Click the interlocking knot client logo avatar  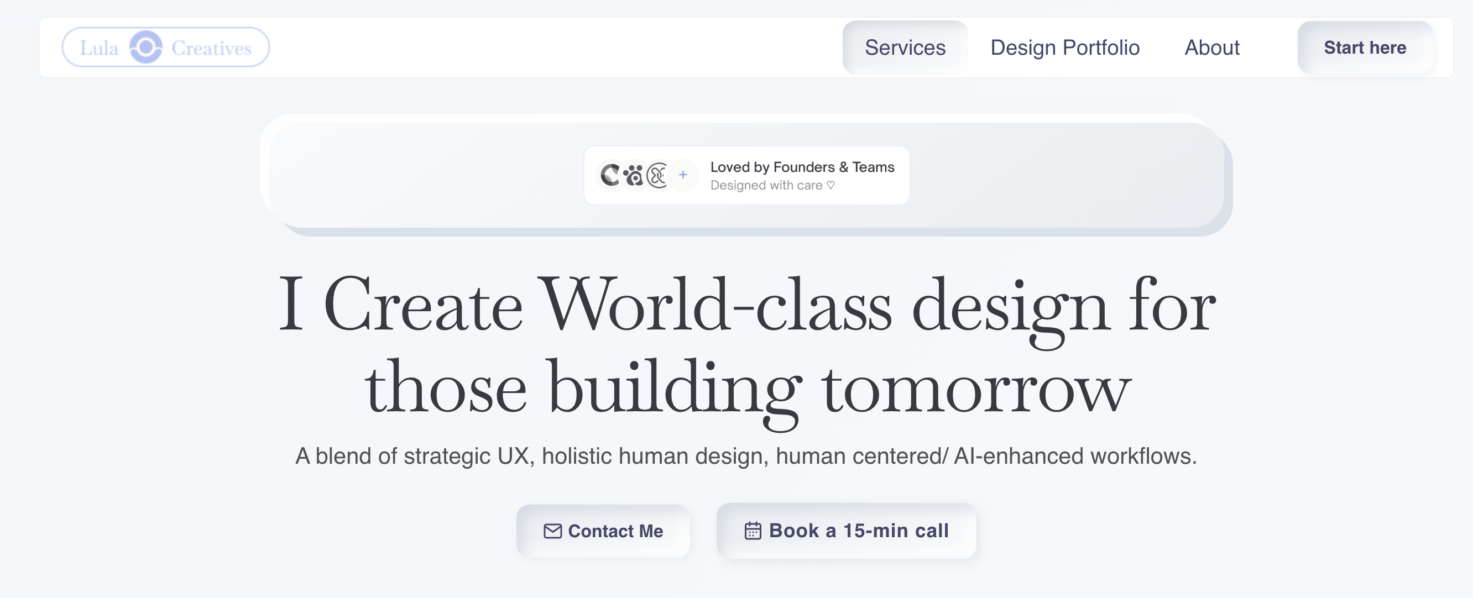657,175
